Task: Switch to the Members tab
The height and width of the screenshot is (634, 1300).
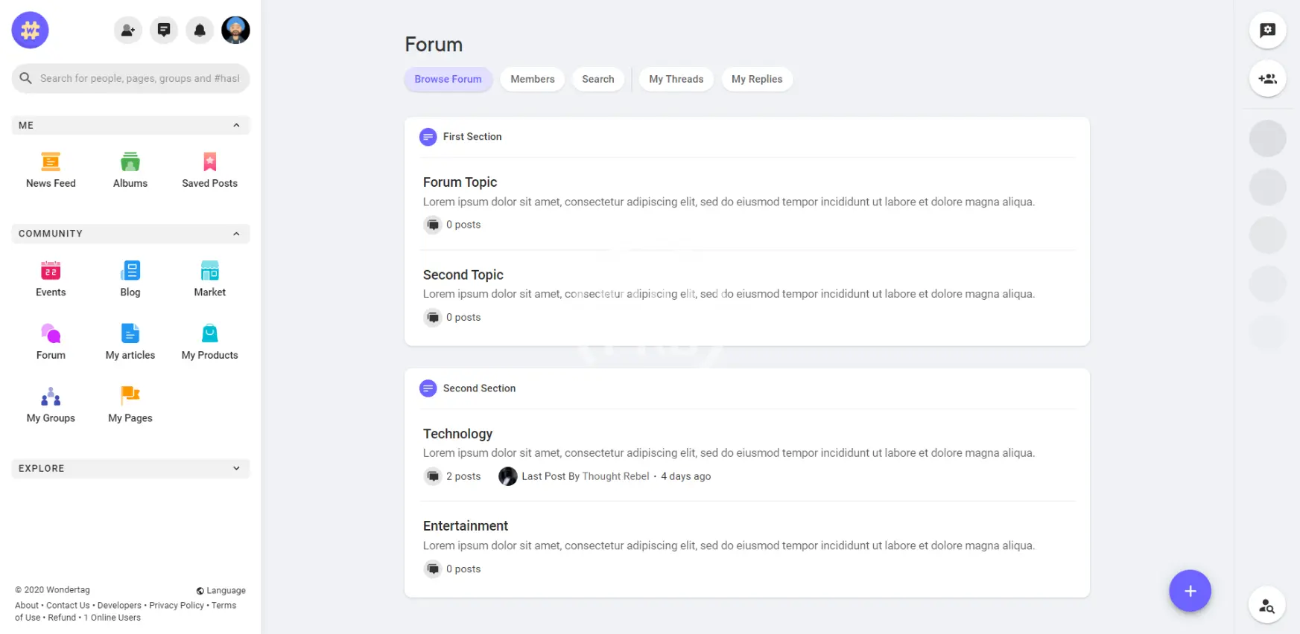Action: 532,80
